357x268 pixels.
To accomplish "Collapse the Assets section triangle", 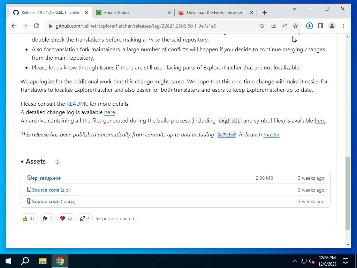I will (22, 162).
